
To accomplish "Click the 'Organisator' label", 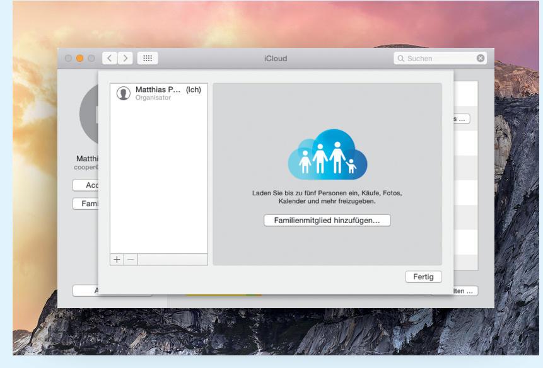I will pyautogui.click(x=153, y=98).
